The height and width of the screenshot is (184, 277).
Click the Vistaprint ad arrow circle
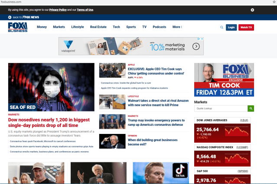click(x=196, y=47)
